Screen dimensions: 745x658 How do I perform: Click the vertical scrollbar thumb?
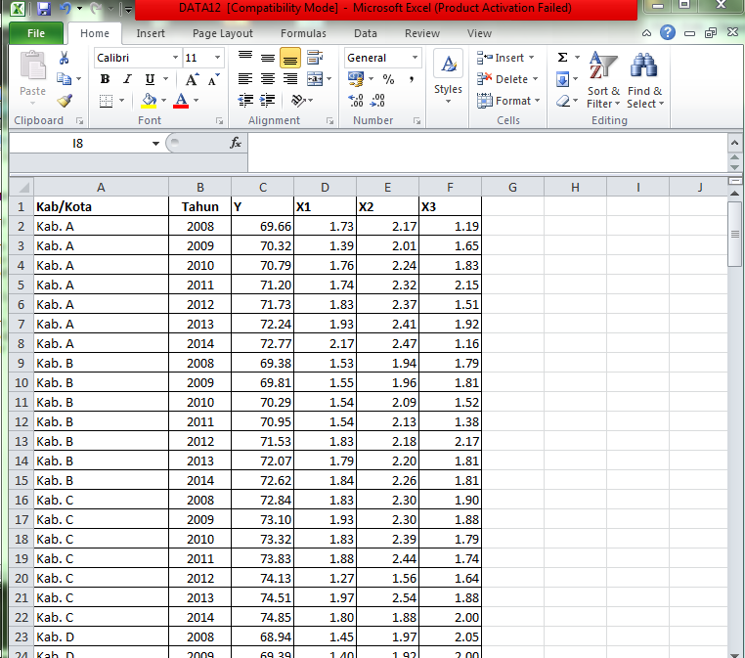tap(734, 234)
